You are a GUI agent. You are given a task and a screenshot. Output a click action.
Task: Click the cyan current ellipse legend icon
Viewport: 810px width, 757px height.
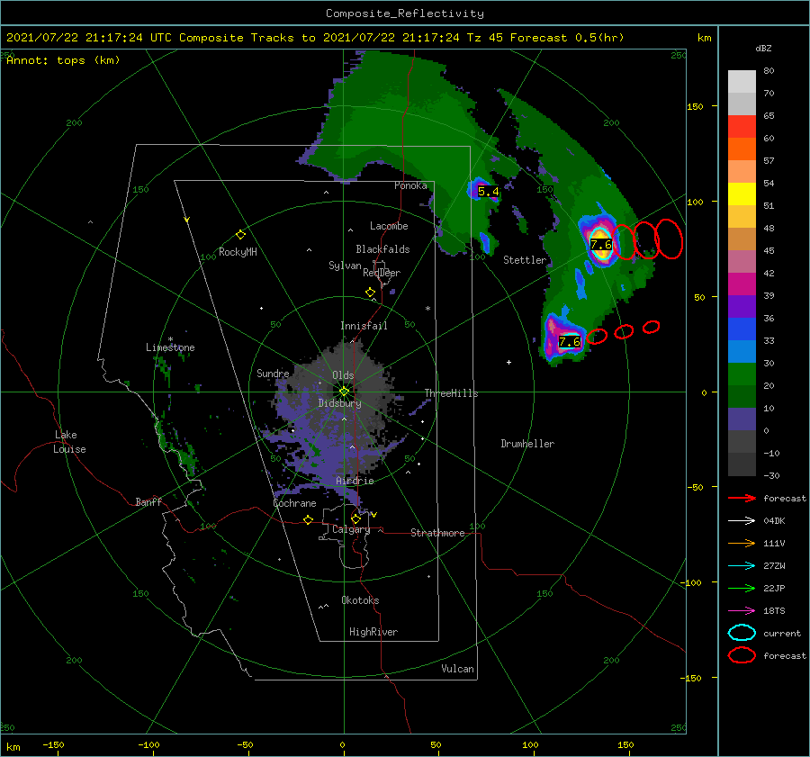pyautogui.click(x=742, y=633)
